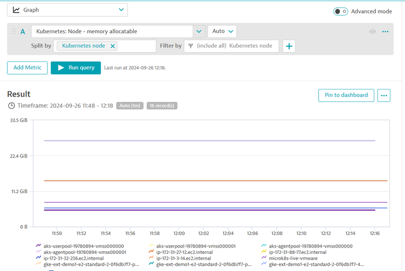Click the 16 record(s) badge
The height and width of the screenshot is (271, 405).
[162, 106]
